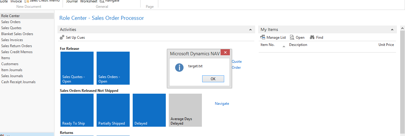Click the vertical scrollbar on the right
The image size is (405, 136).
coord(403,81)
